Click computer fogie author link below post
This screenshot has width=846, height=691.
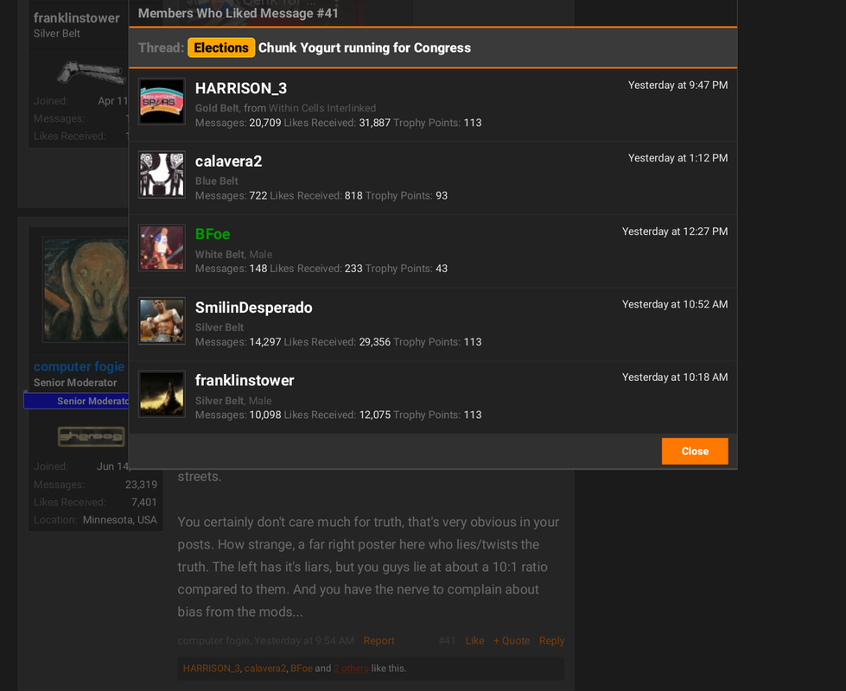point(213,640)
